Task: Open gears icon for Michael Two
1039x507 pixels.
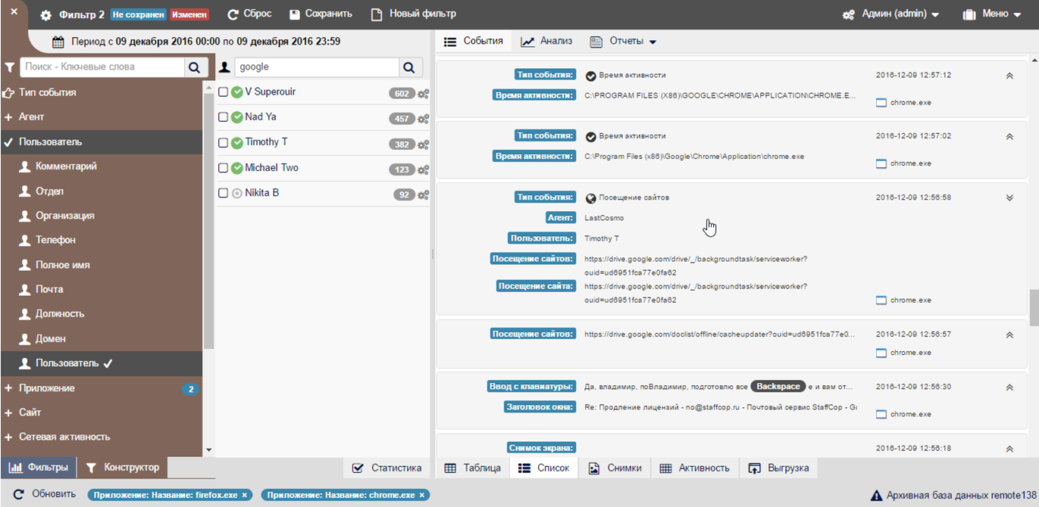Action: click(424, 170)
